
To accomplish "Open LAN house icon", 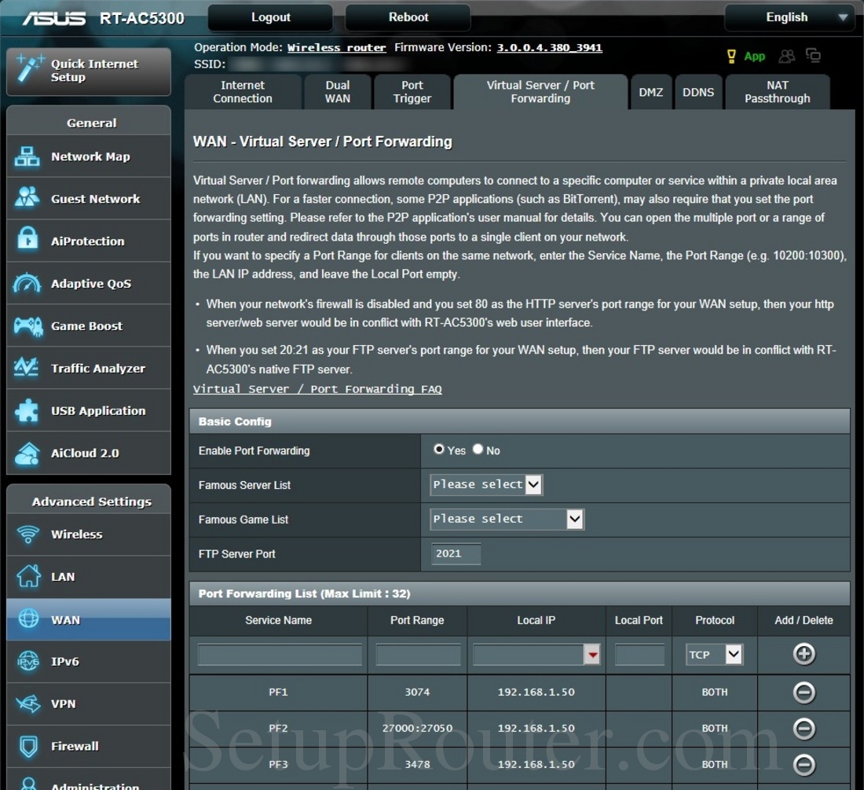I will (x=28, y=576).
